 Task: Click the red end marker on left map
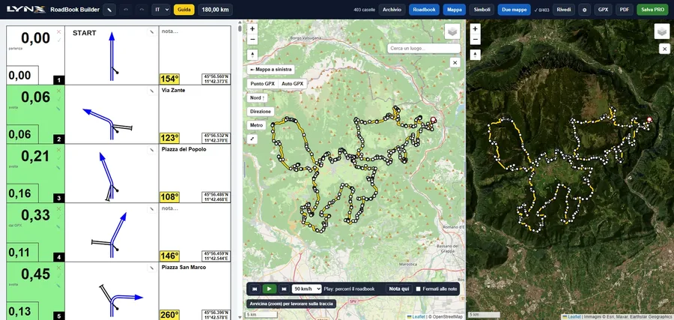point(434,120)
